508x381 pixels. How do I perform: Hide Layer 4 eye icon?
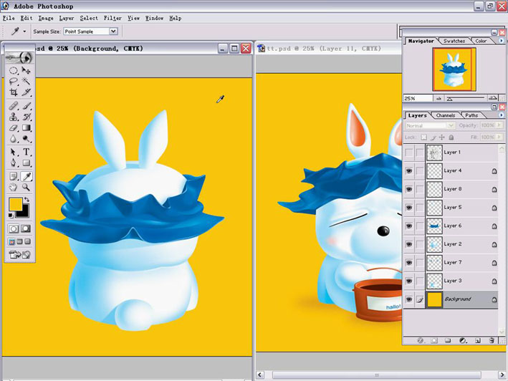(409, 170)
